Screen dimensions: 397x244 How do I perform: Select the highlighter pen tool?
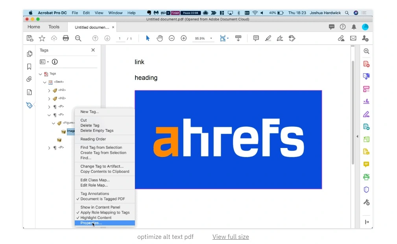point(268,38)
